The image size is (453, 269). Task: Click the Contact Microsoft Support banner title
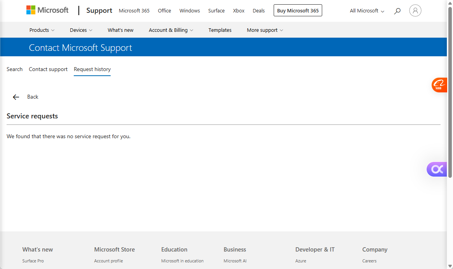[x=80, y=48]
